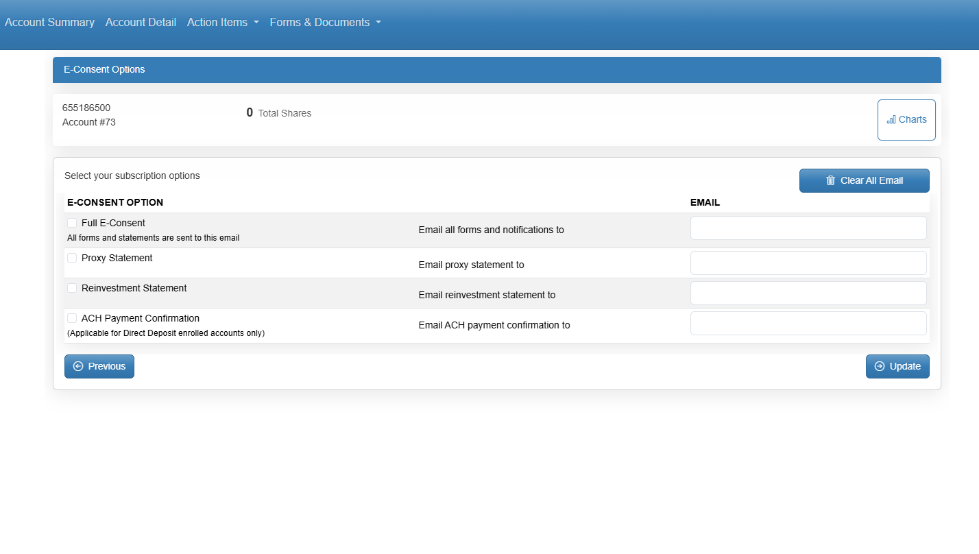This screenshot has width=979, height=554.
Task: Check the Proxy Statement option
Action: [x=72, y=258]
